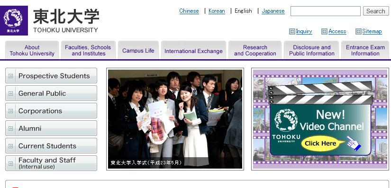
Task: Go to Current Students section
Action: click(51, 146)
